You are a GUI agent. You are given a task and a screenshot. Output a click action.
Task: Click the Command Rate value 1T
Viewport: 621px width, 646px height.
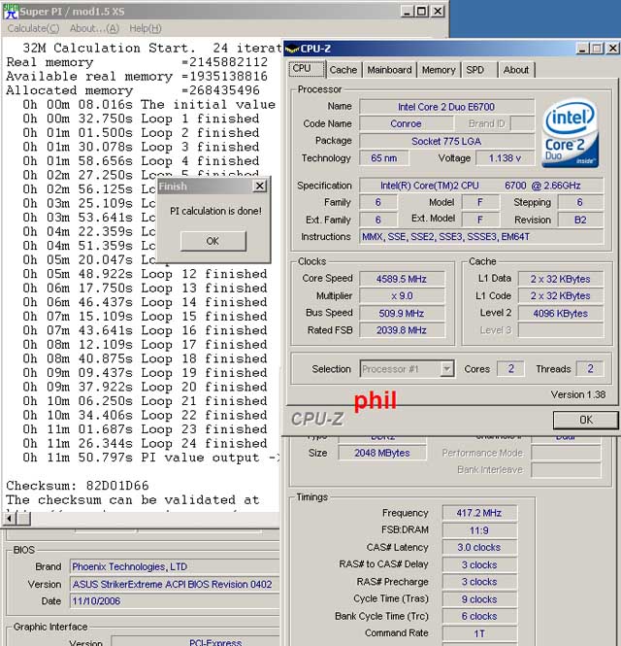coord(479,633)
